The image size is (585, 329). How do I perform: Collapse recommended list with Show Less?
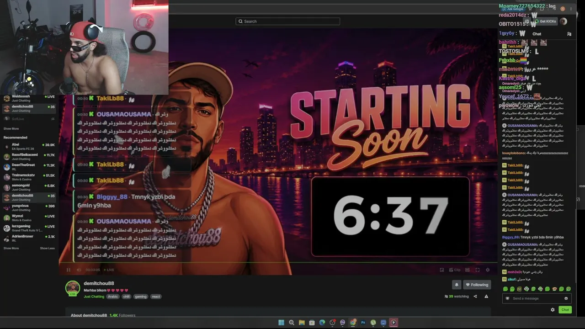click(x=47, y=248)
